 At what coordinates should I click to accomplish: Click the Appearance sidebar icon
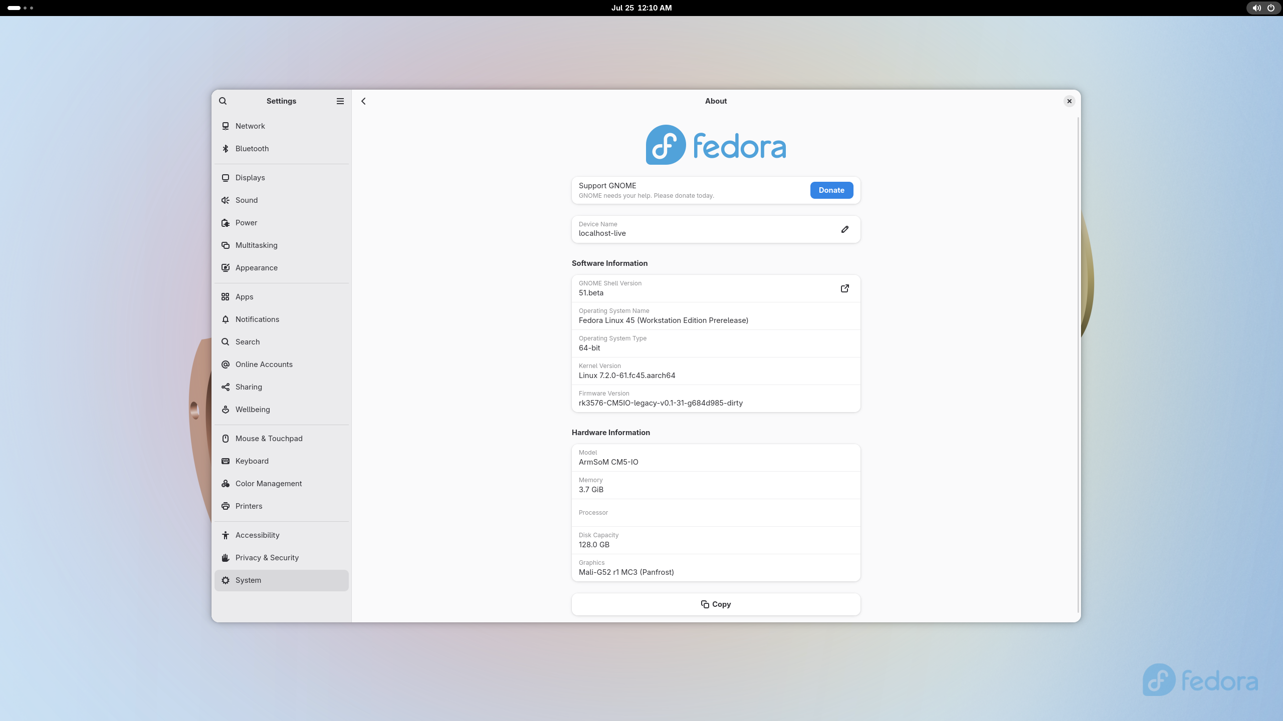226,268
